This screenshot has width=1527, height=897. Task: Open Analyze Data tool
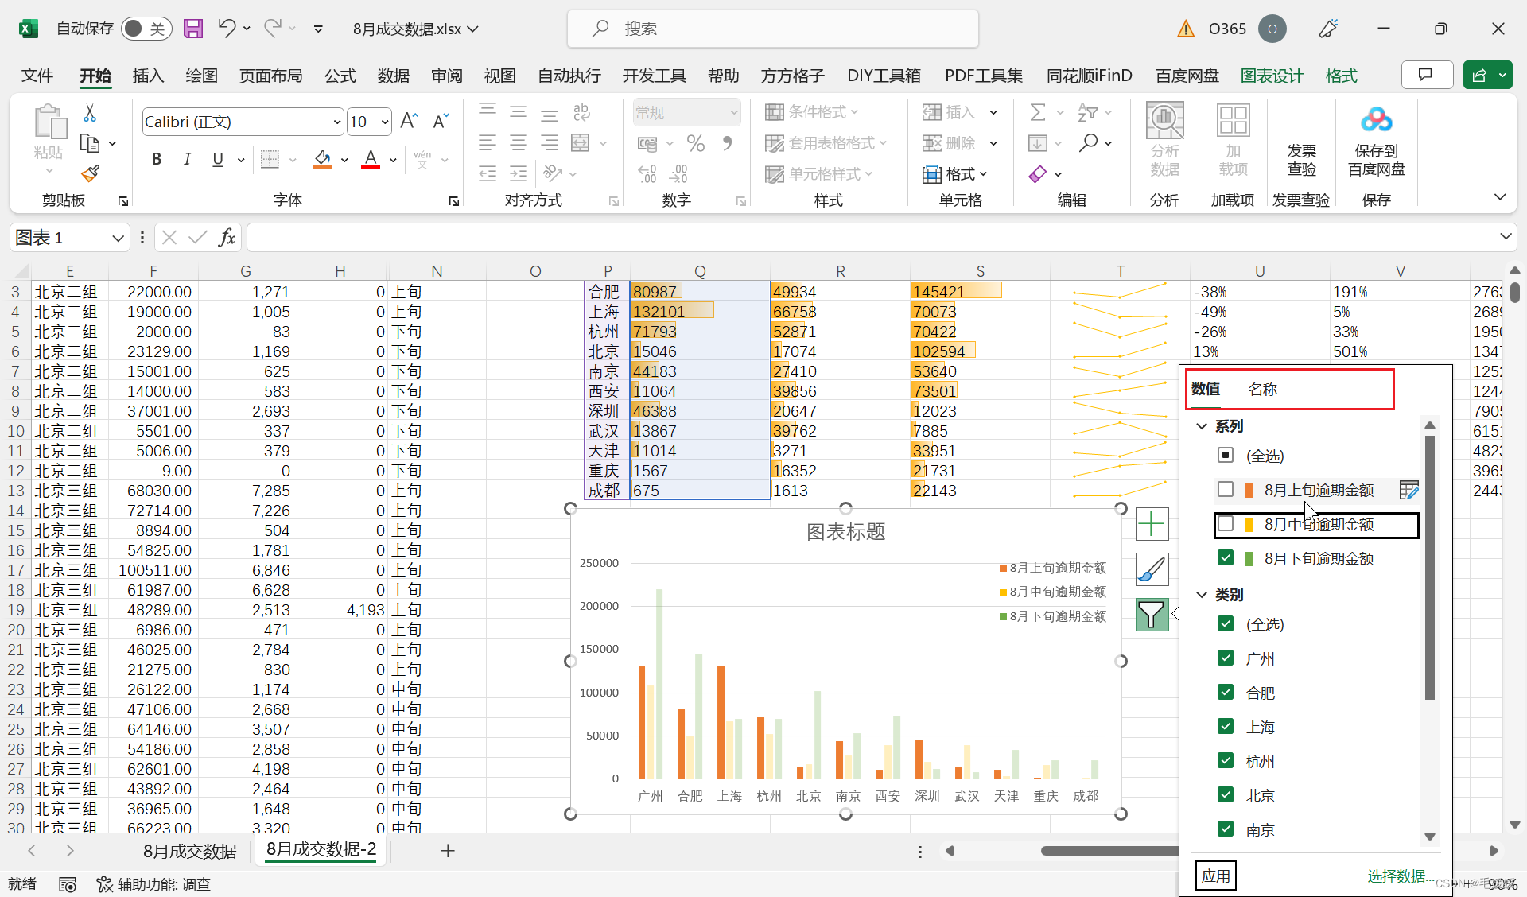pos(1164,141)
